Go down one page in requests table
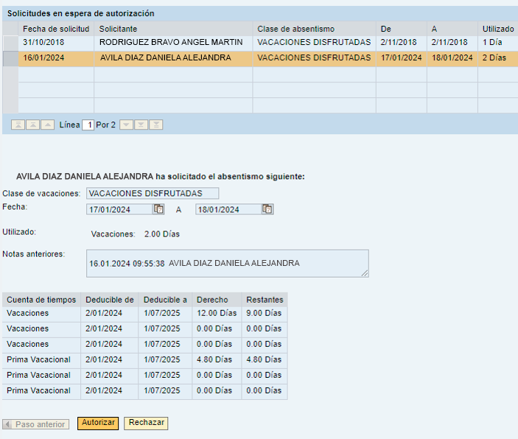Viewport: 518px width, 439px height. coord(141,125)
